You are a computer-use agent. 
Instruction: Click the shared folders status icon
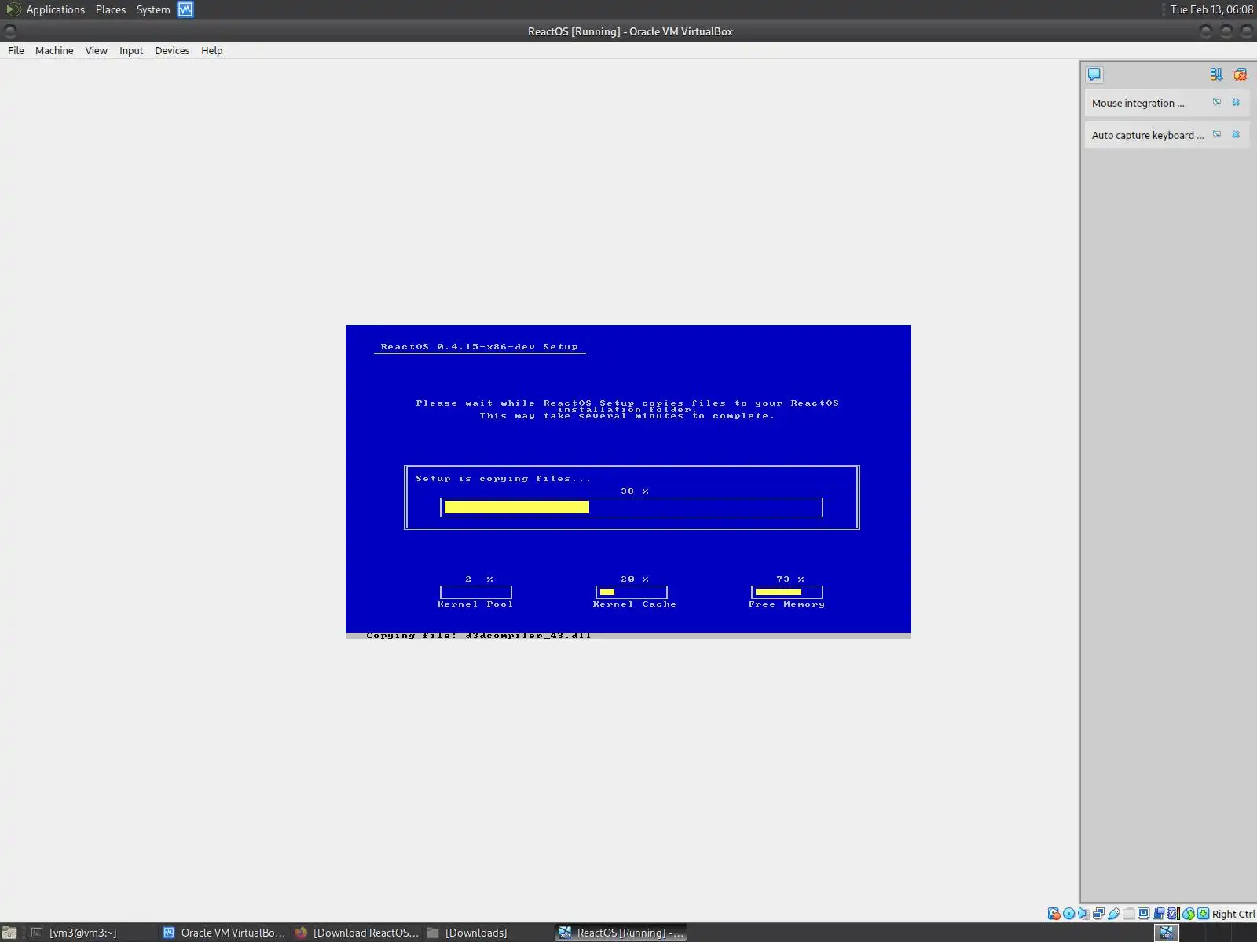pos(1129,914)
